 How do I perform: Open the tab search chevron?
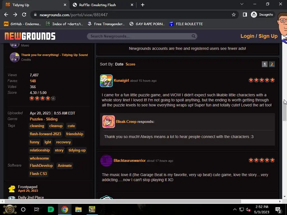(242, 4)
